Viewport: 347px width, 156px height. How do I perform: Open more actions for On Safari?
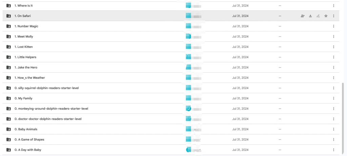[x=333, y=16]
